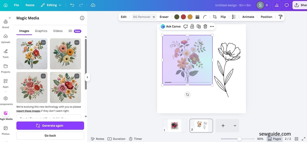Select the Eraser tool

164,17
